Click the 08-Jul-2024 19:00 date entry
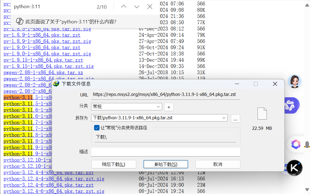 161,185
